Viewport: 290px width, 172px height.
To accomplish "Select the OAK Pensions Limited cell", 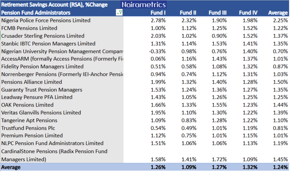I will 27,105.
